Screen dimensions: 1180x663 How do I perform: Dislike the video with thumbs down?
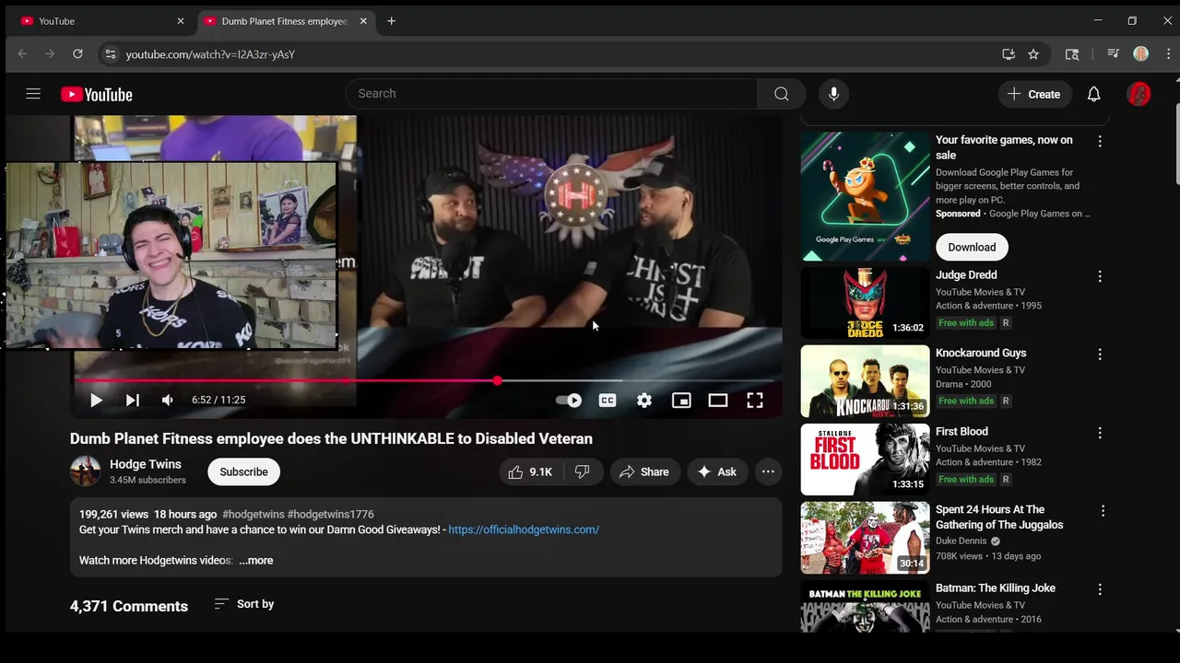coord(582,471)
